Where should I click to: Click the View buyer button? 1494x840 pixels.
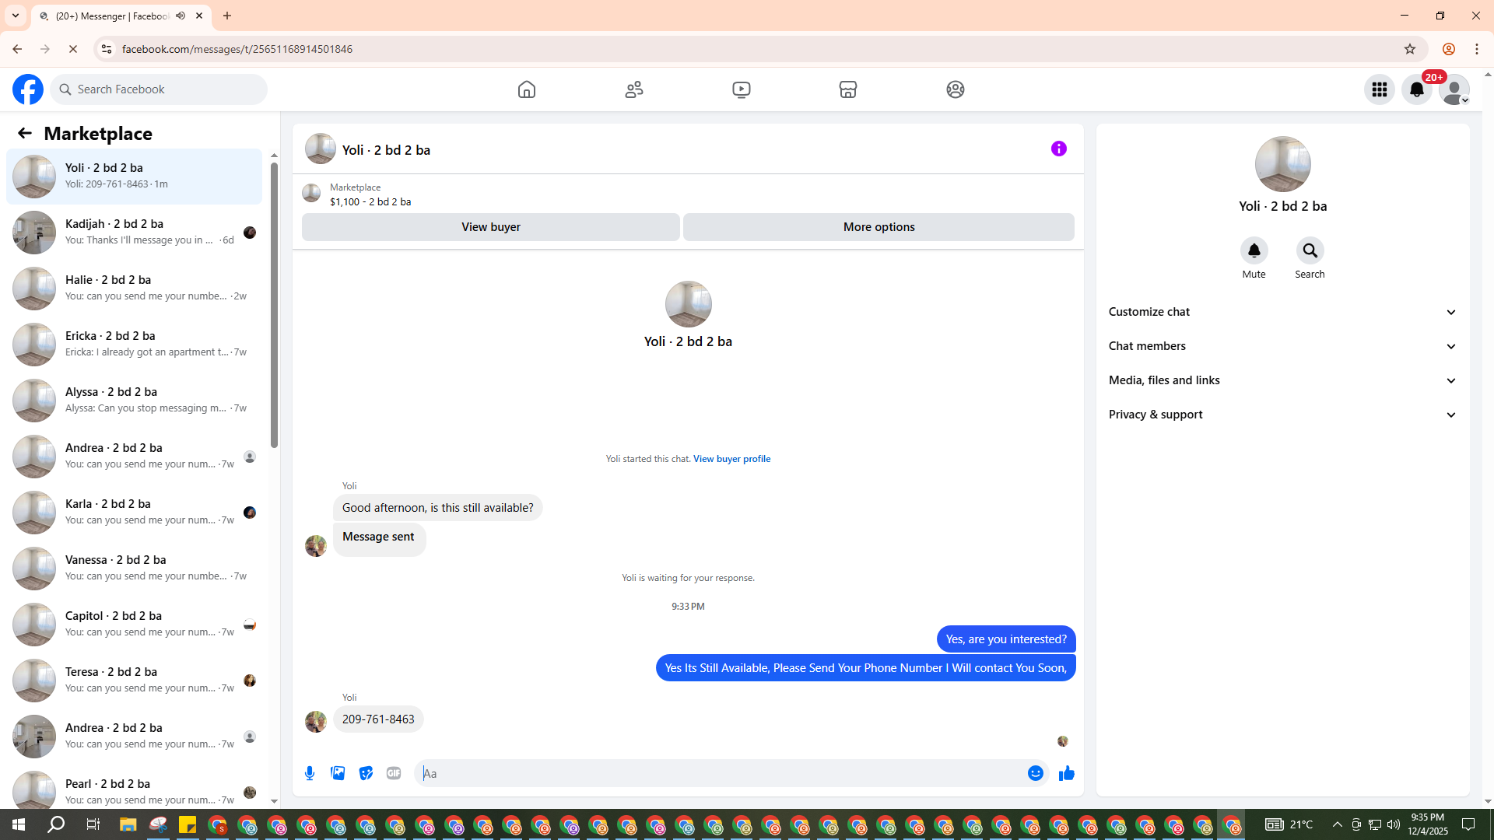(x=490, y=227)
